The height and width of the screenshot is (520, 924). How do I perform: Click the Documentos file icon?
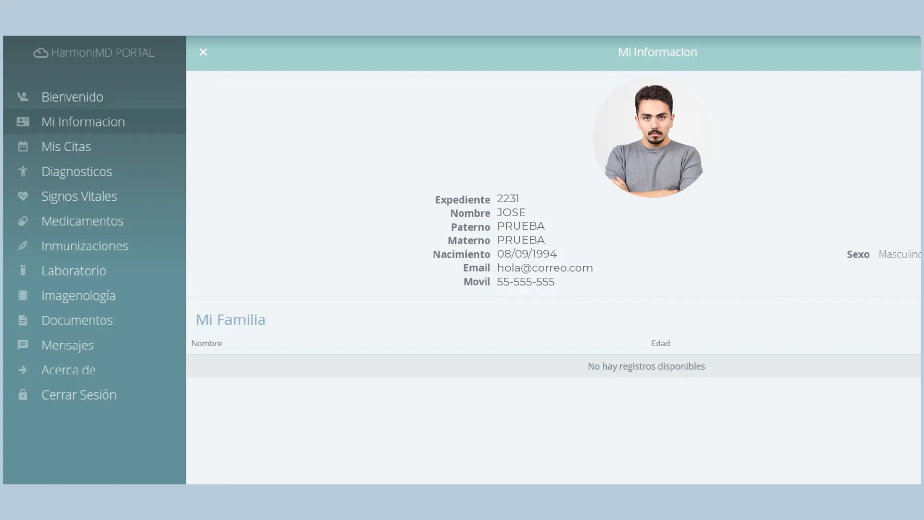[x=23, y=320]
